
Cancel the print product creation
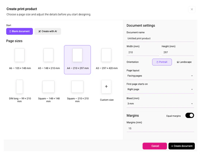155,146
